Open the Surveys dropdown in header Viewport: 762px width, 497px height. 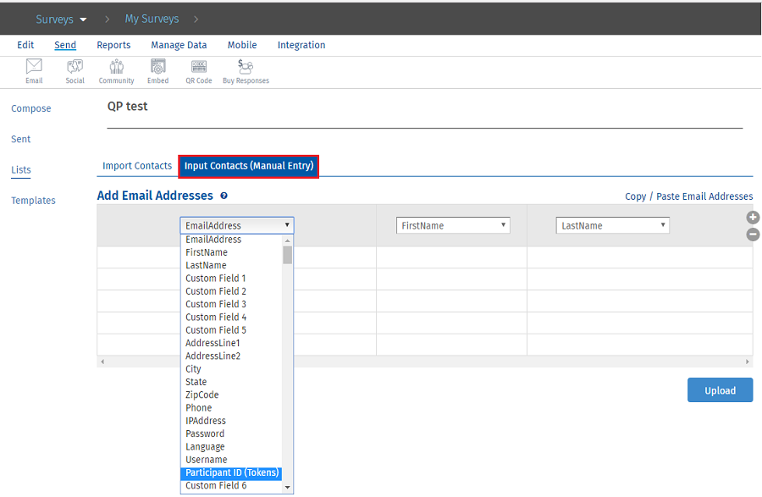61,19
